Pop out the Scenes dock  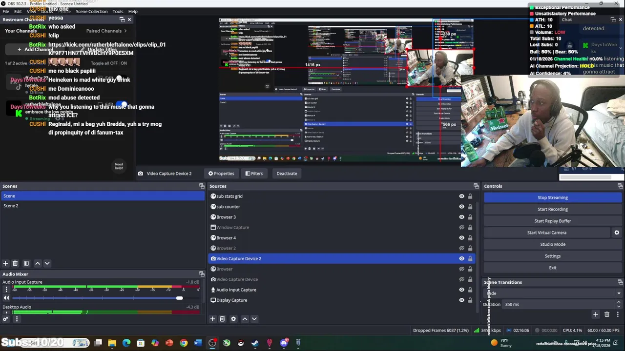pyautogui.click(x=202, y=186)
